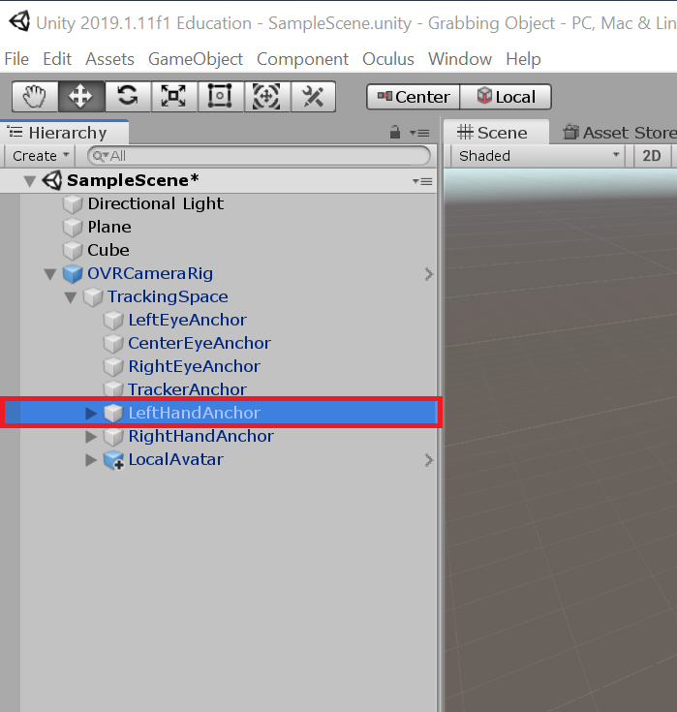The width and height of the screenshot is (677, 712).
Task: Select the Scale tool
Action: pyautogui.click(x=174, y=96)
